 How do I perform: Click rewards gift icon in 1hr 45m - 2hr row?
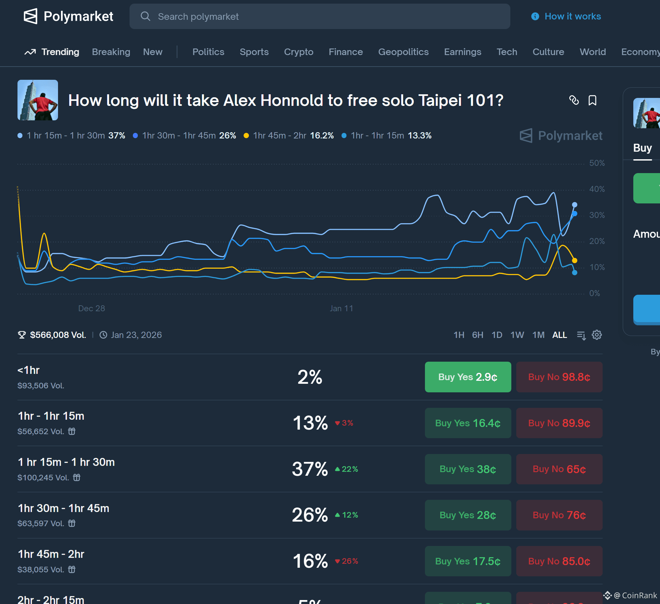point(72,569)
